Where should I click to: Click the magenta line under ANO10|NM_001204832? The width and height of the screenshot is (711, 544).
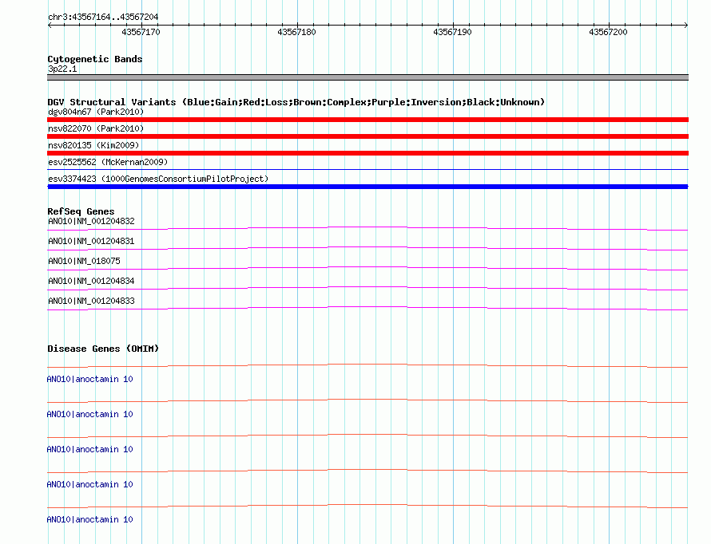pyautogui.click(x=367, y=229)
